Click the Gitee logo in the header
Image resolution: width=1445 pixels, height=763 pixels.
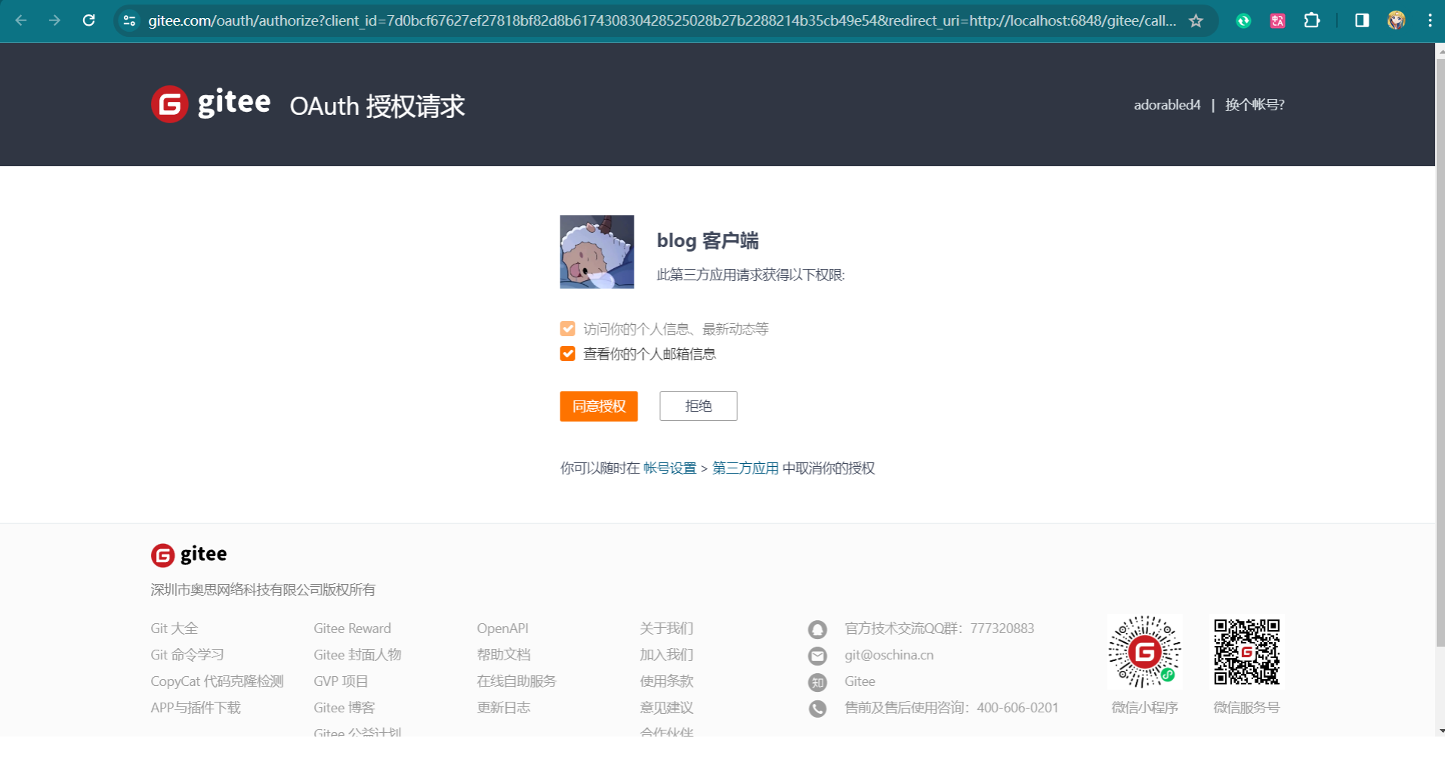tap(211, 103)
